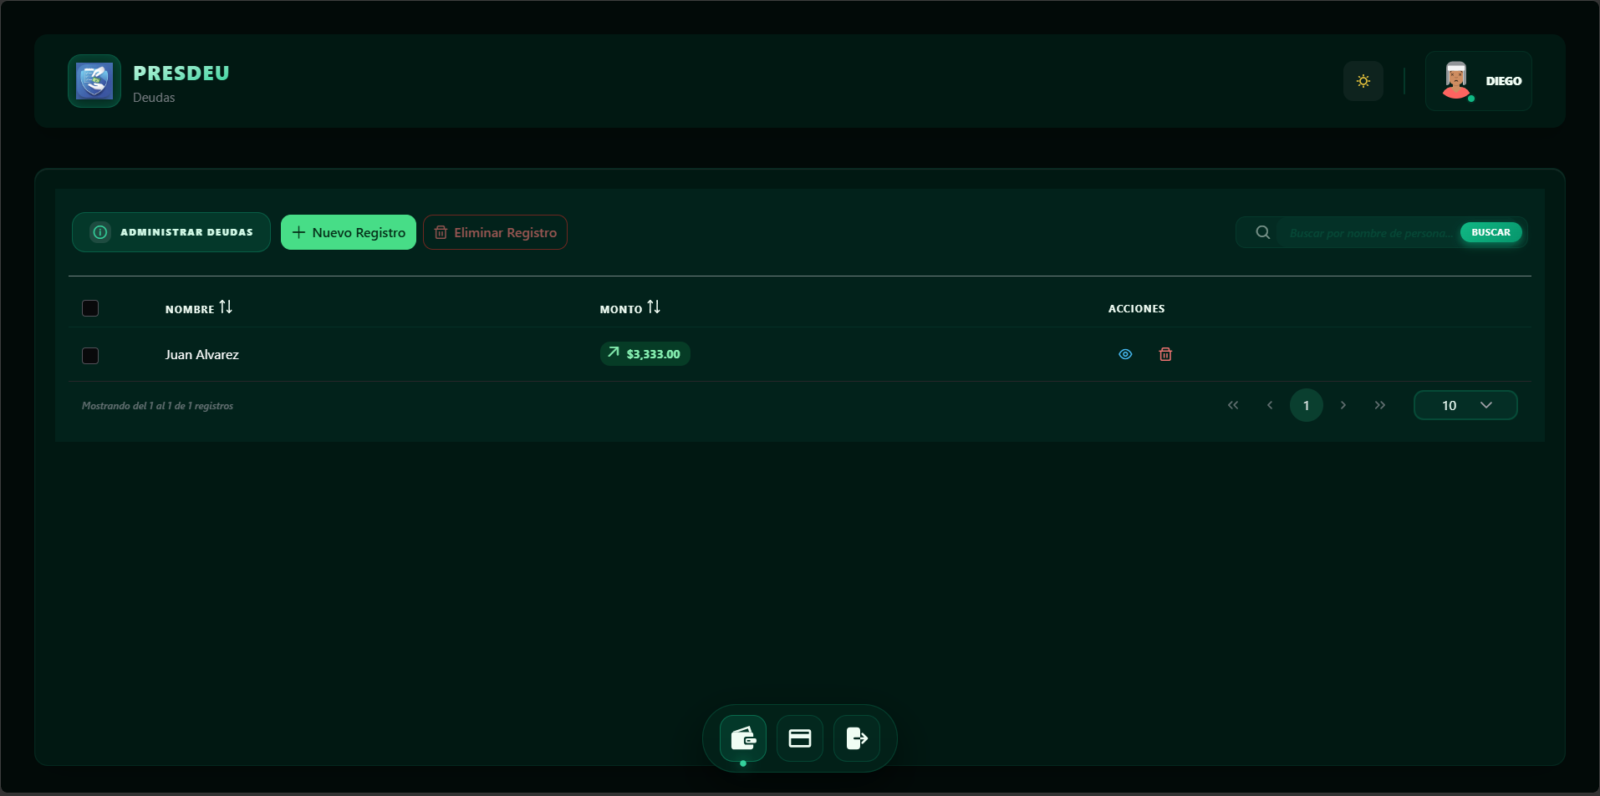
Task: Go to the previous page arrow
Action: coord(1270,405)
